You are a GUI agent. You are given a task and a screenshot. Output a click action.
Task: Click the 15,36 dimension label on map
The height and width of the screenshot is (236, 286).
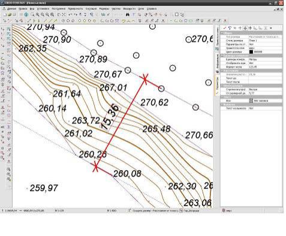click(x=110, y=117)
